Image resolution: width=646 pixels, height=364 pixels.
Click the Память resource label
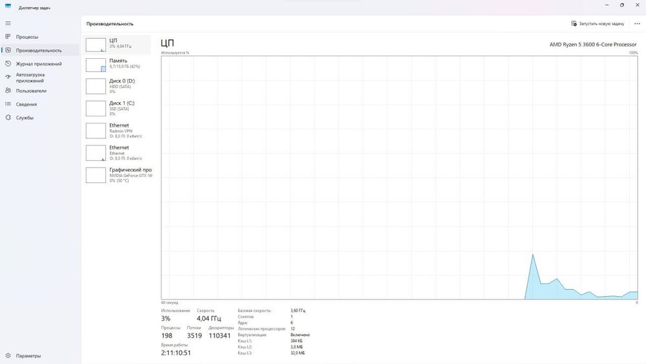[x=118, y=61]
